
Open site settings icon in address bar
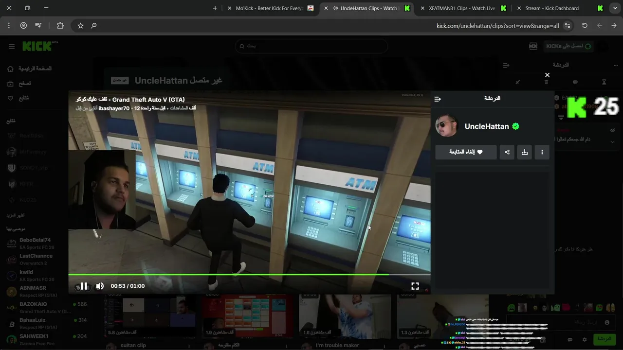coord(568,26)
